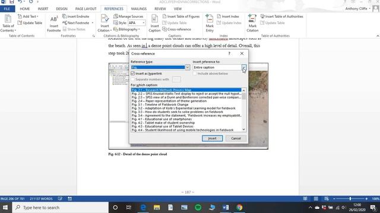Image resolution: width=380 pixels, height=213 pixels.
Task: Click the Add Text option
Action: (28, 17)
